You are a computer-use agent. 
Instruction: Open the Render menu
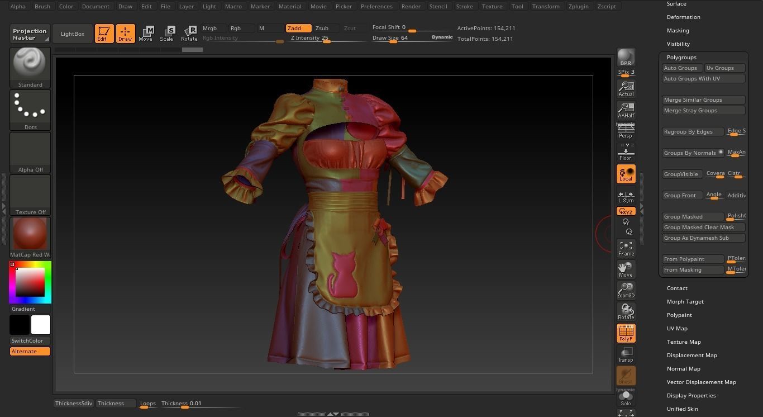coord(411,6)
